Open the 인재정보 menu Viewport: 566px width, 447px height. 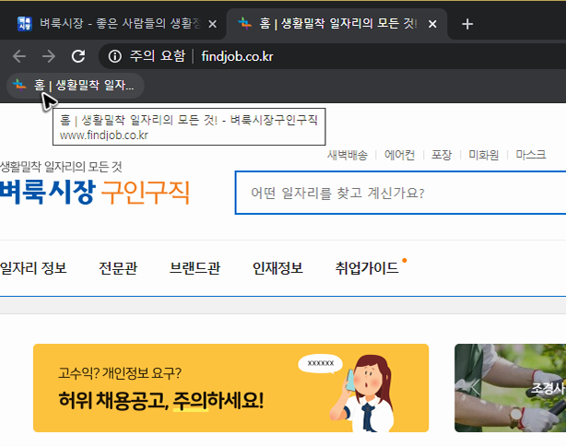[277, 268]
